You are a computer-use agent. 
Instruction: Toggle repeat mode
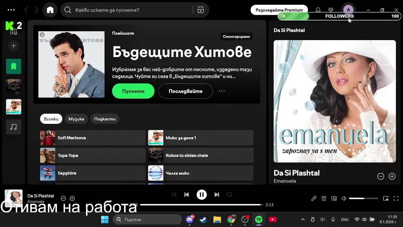click(229, 195)
